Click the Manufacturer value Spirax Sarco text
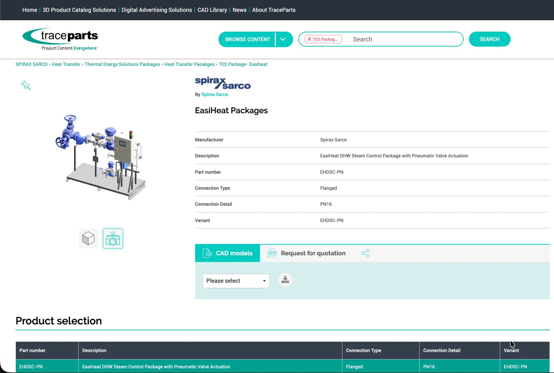This screenshot has height=373, width=554. point(333,140)
